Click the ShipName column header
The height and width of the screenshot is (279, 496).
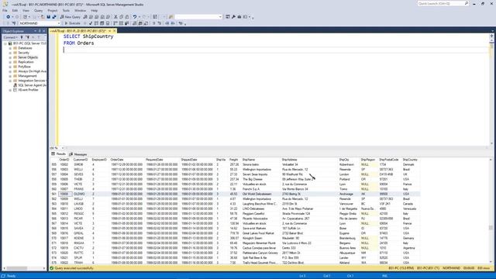249,160
